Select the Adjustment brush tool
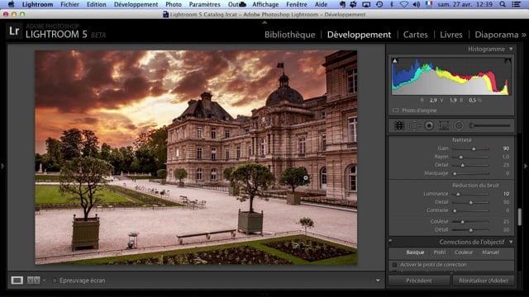 pyautogui.click(x=489, y=125)
